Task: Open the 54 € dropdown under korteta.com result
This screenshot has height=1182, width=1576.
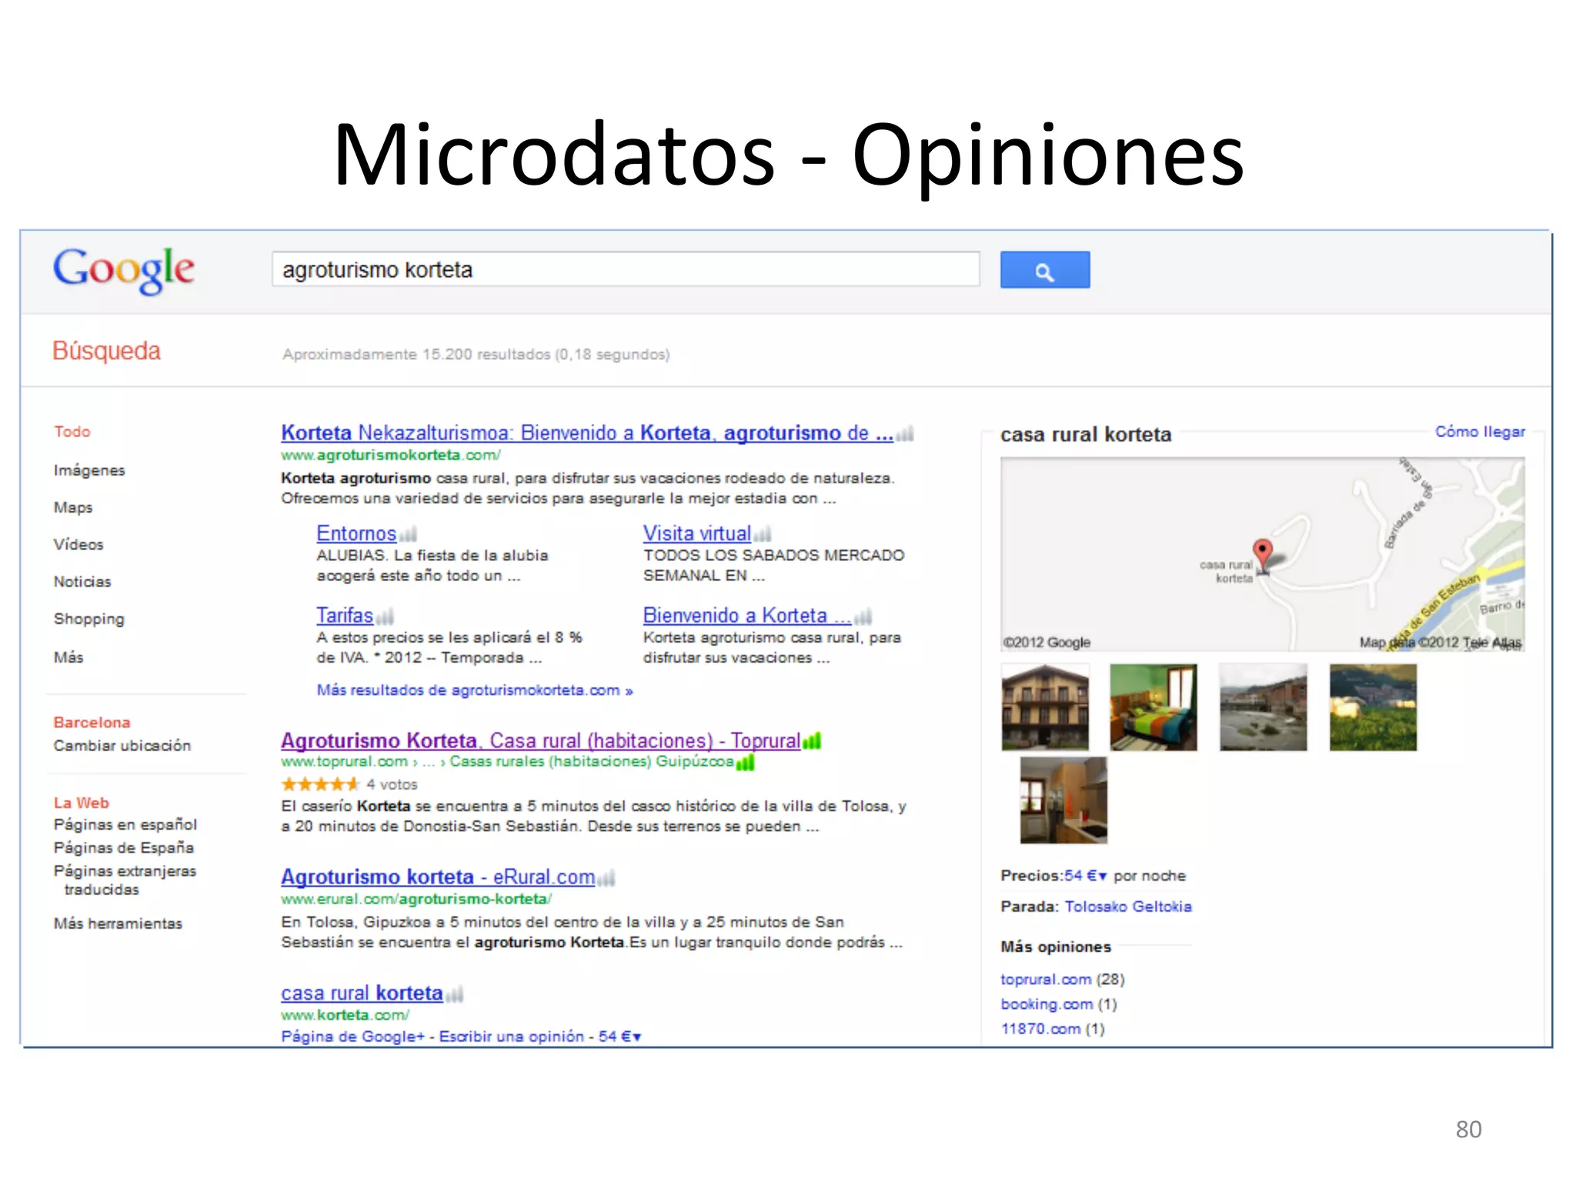Action: pyautogui.click(x=619, y=1037)
